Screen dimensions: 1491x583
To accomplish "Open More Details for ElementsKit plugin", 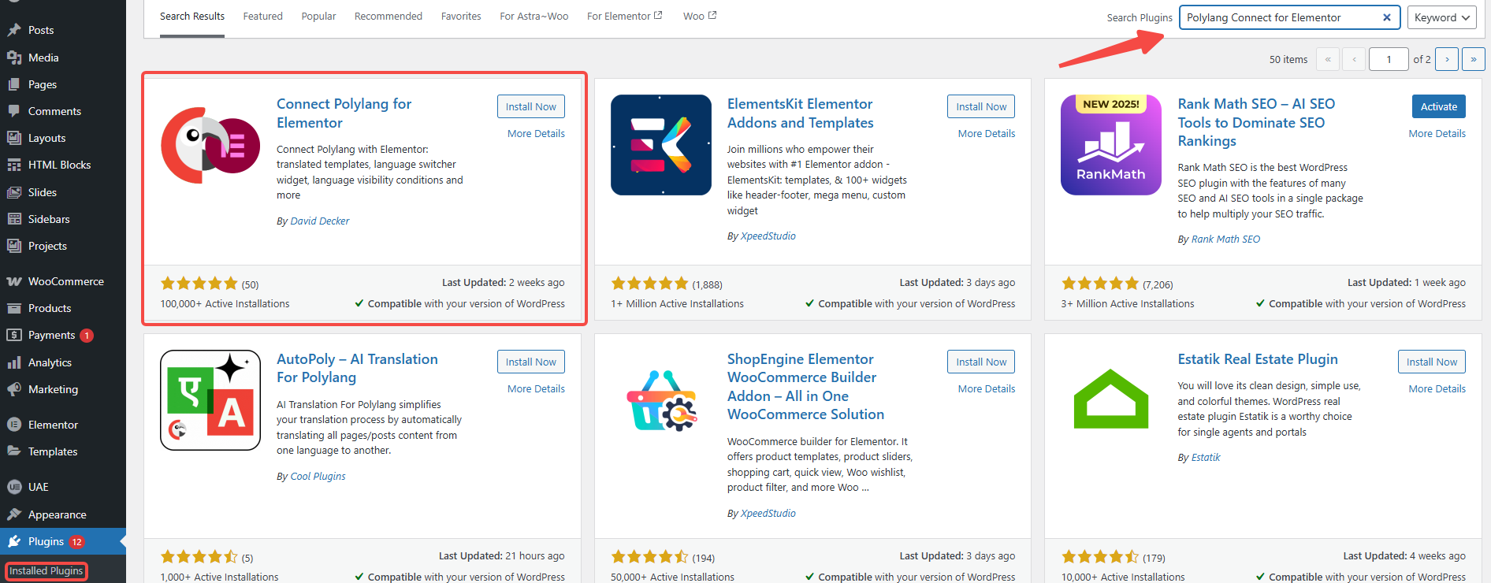I will [986, 133].
